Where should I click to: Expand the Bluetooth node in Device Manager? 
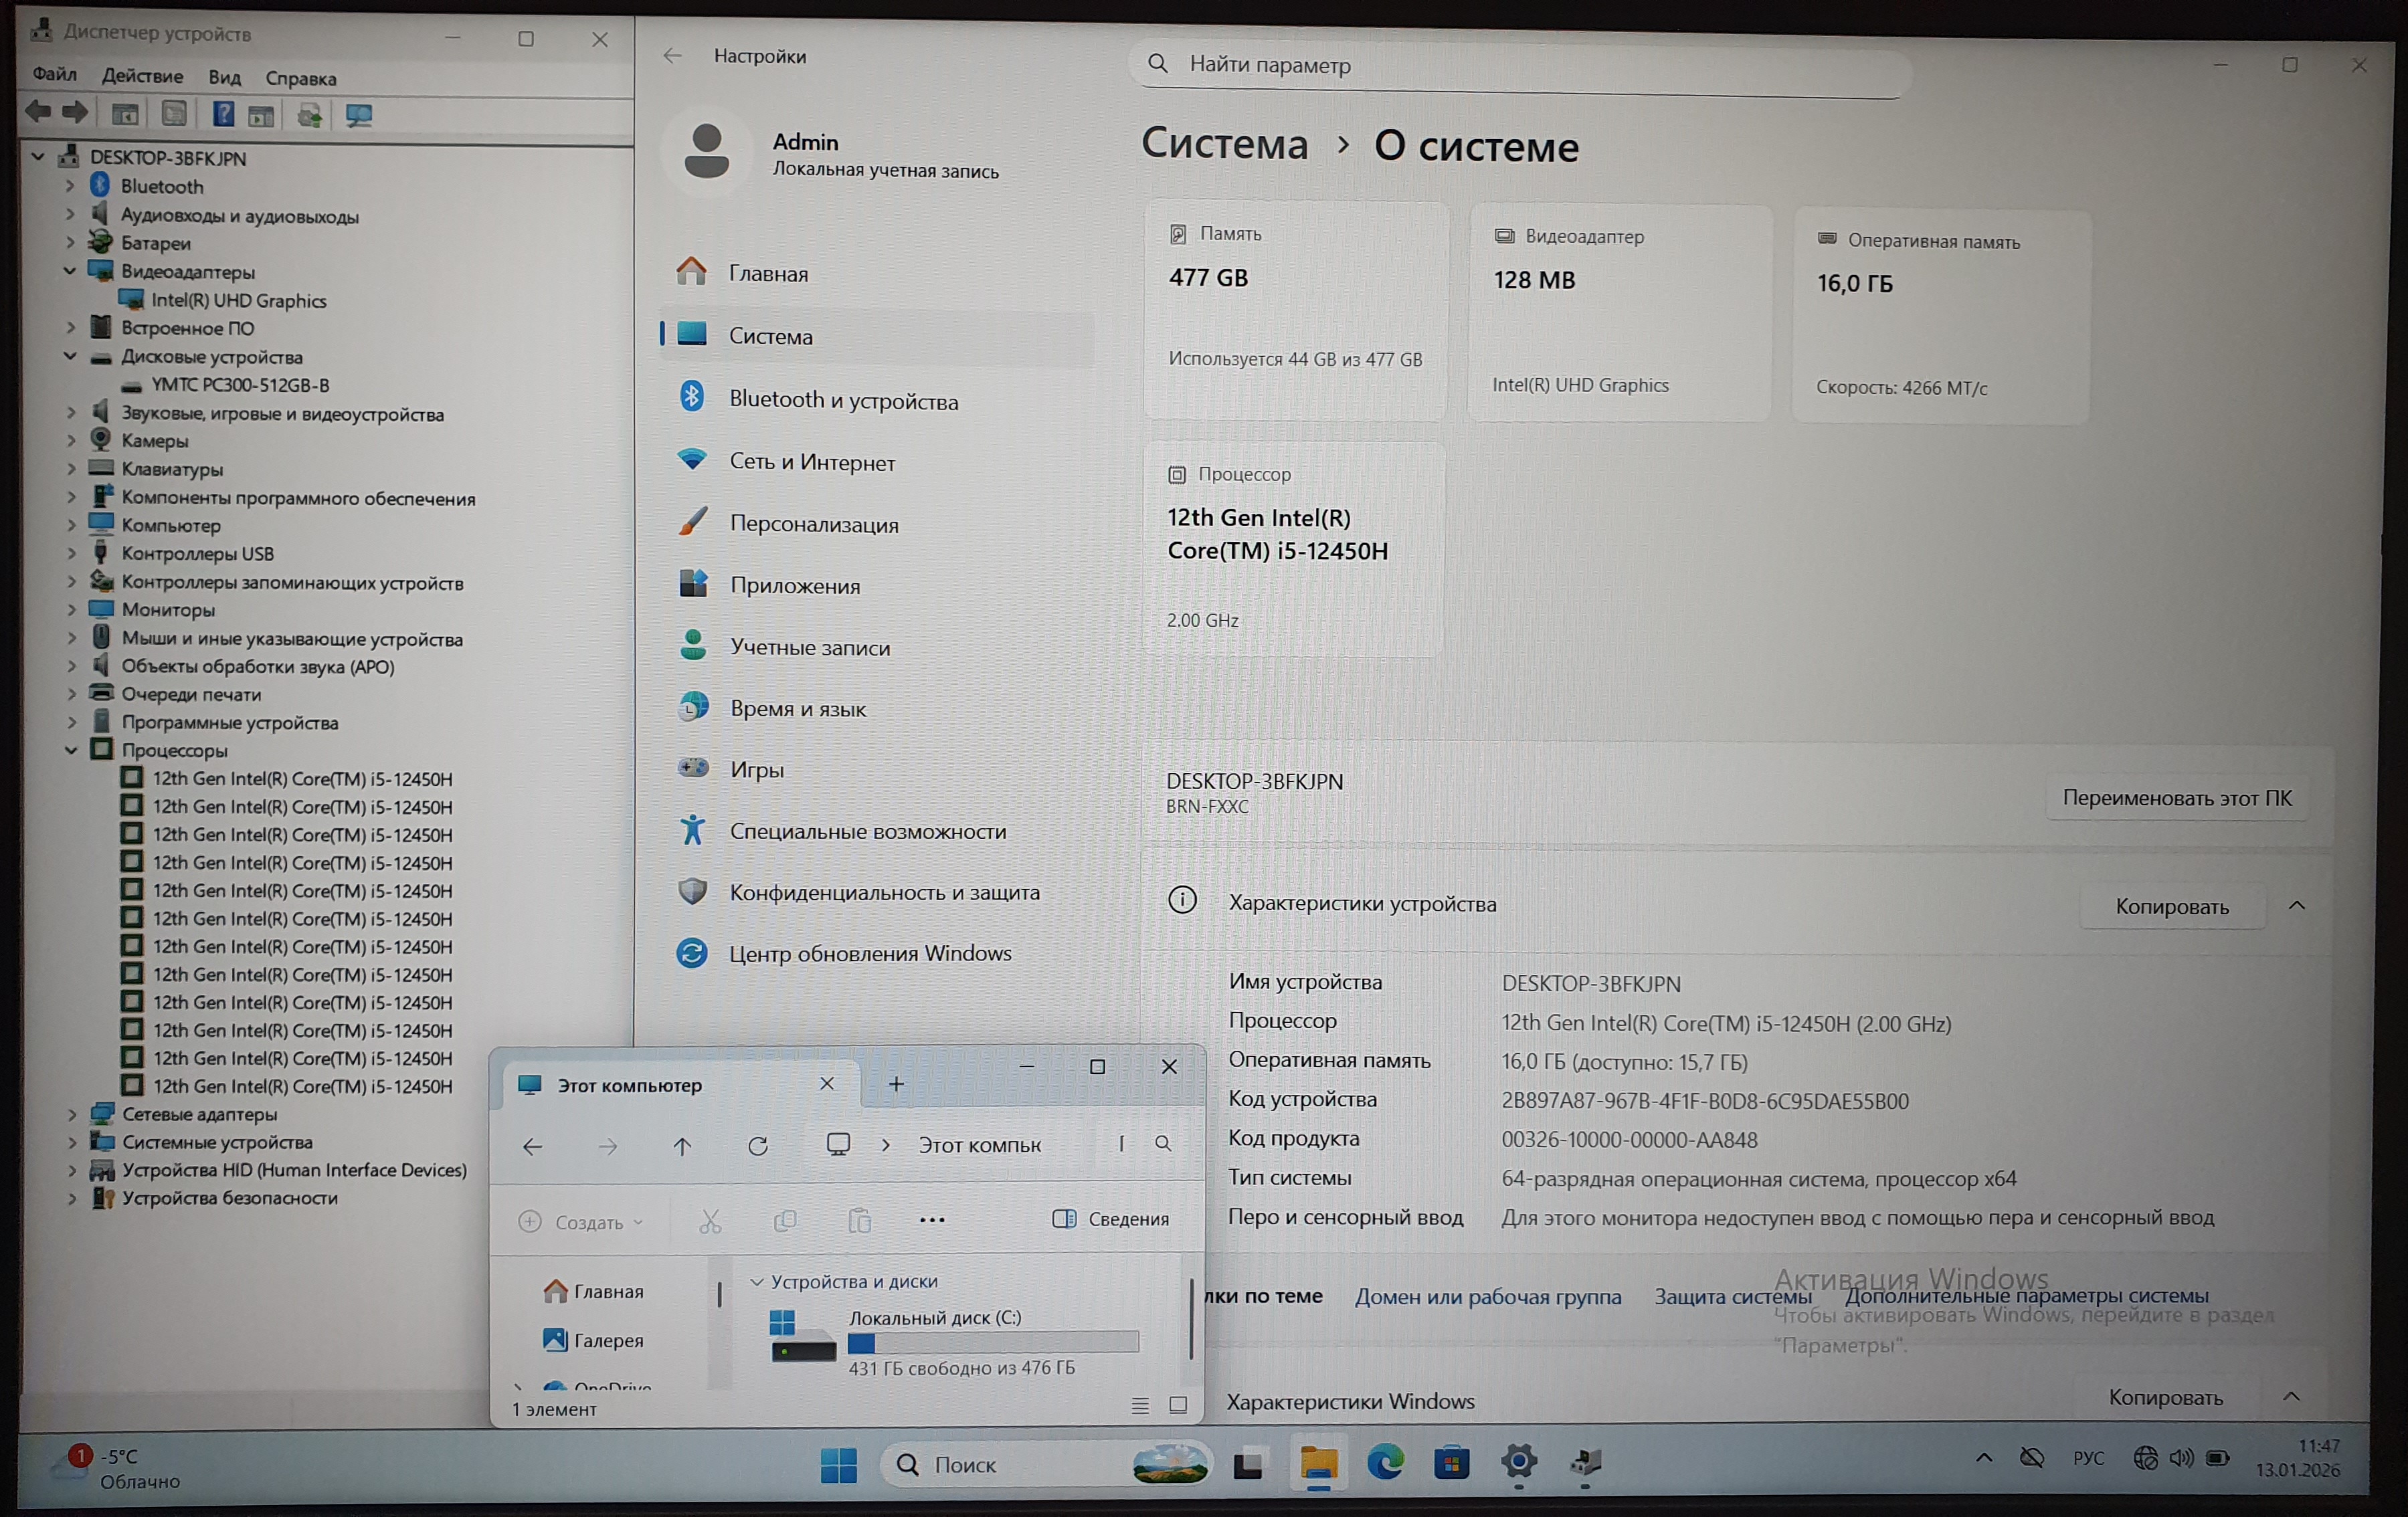pyautogui.click(x=70, y=186)
